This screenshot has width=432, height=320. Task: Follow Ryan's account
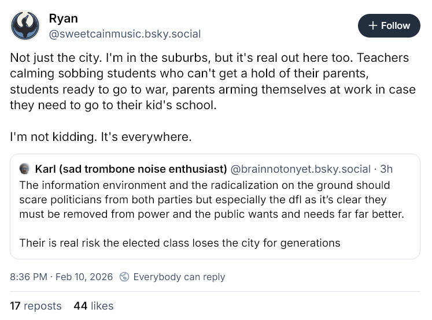tap(389, 26)
